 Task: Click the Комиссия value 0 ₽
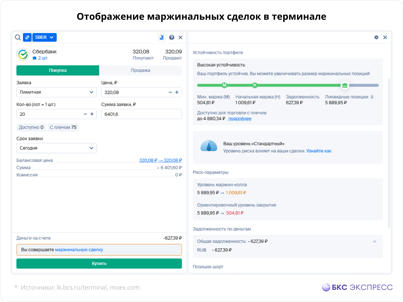[x=178, y=175]
